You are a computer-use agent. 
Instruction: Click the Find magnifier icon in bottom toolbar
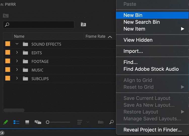[111, 122]
